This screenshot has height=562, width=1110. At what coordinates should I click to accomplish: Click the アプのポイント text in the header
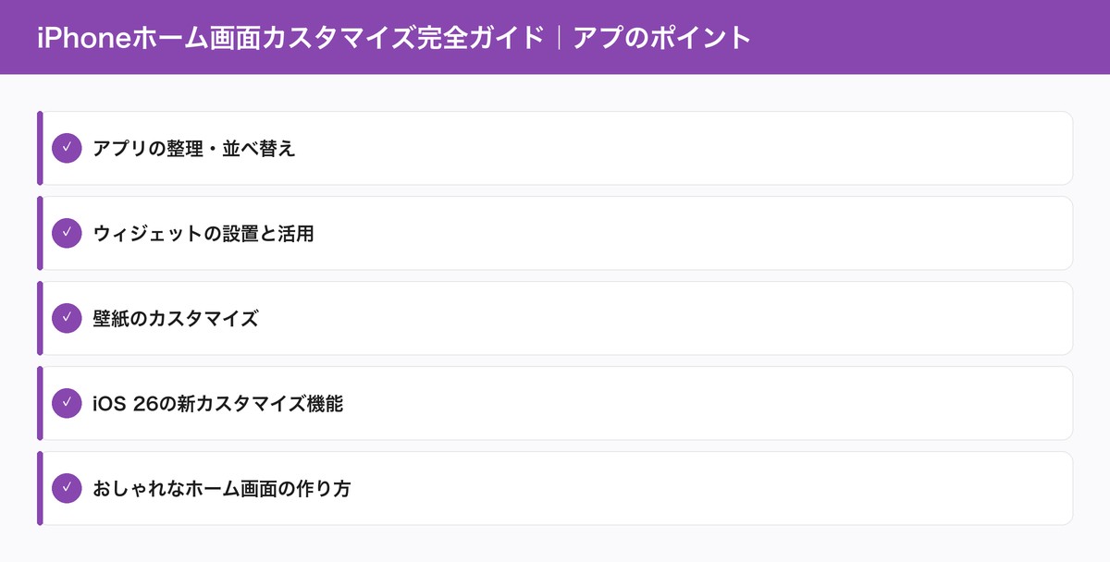(661, 38)
